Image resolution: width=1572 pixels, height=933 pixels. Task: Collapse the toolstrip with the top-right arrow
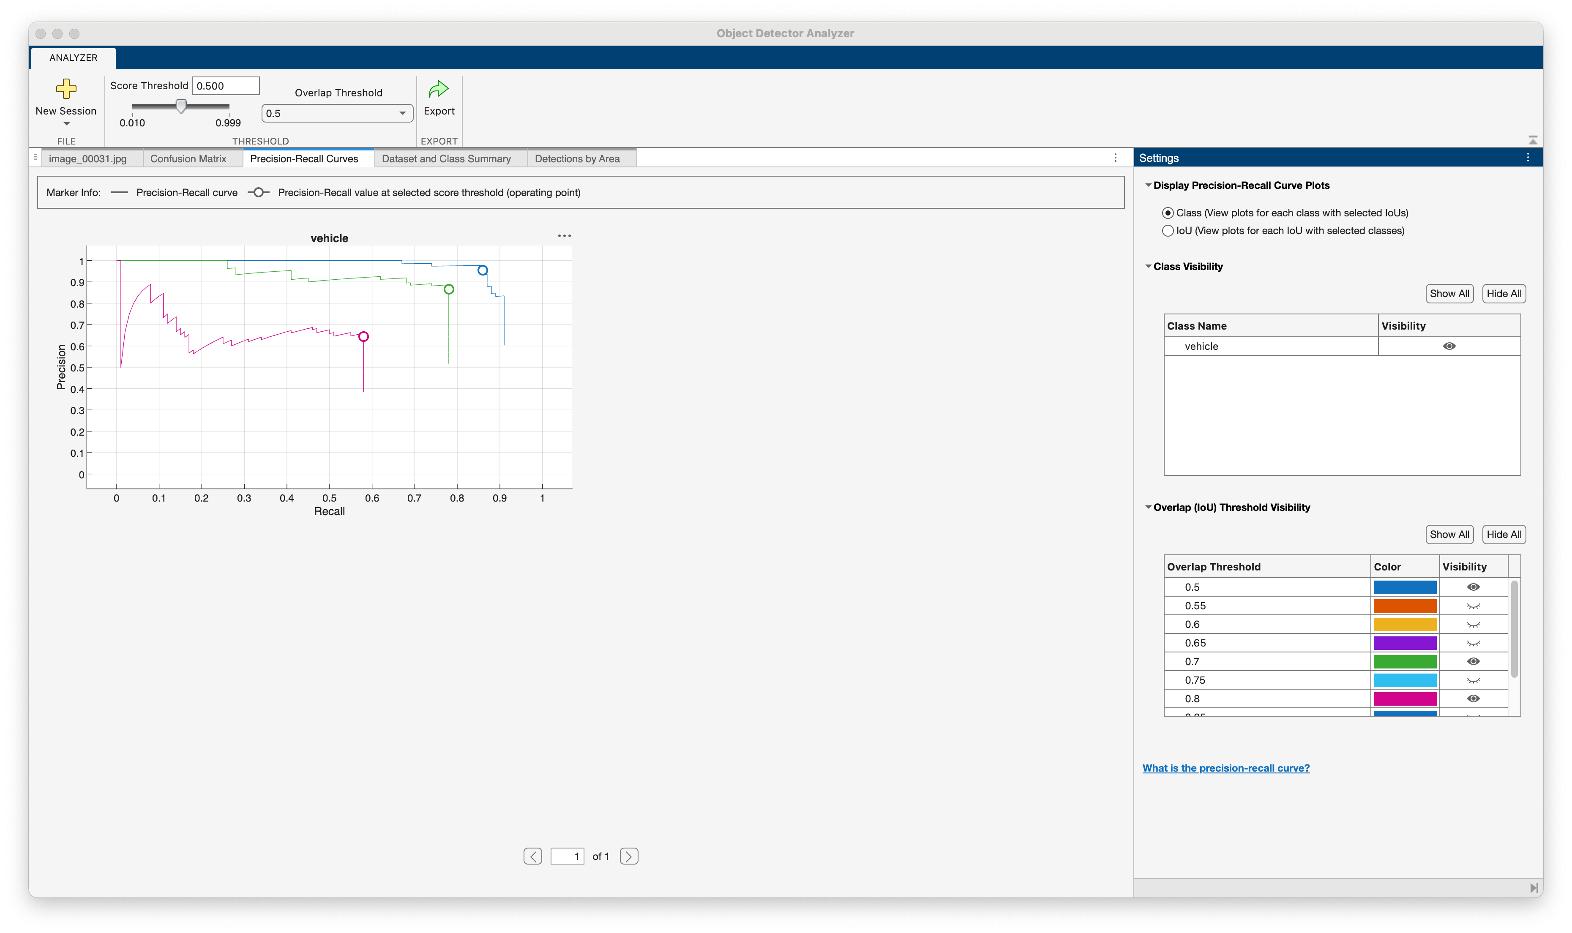(x=1532, y=139)
